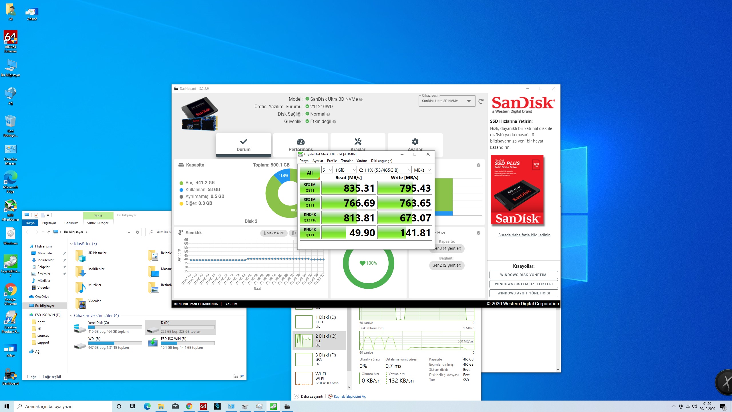Open address bar history dropdown in Explorer

point(129,232)
